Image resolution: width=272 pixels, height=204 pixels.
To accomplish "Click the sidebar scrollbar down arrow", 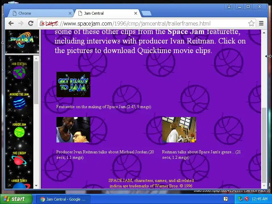I will 36,185.
